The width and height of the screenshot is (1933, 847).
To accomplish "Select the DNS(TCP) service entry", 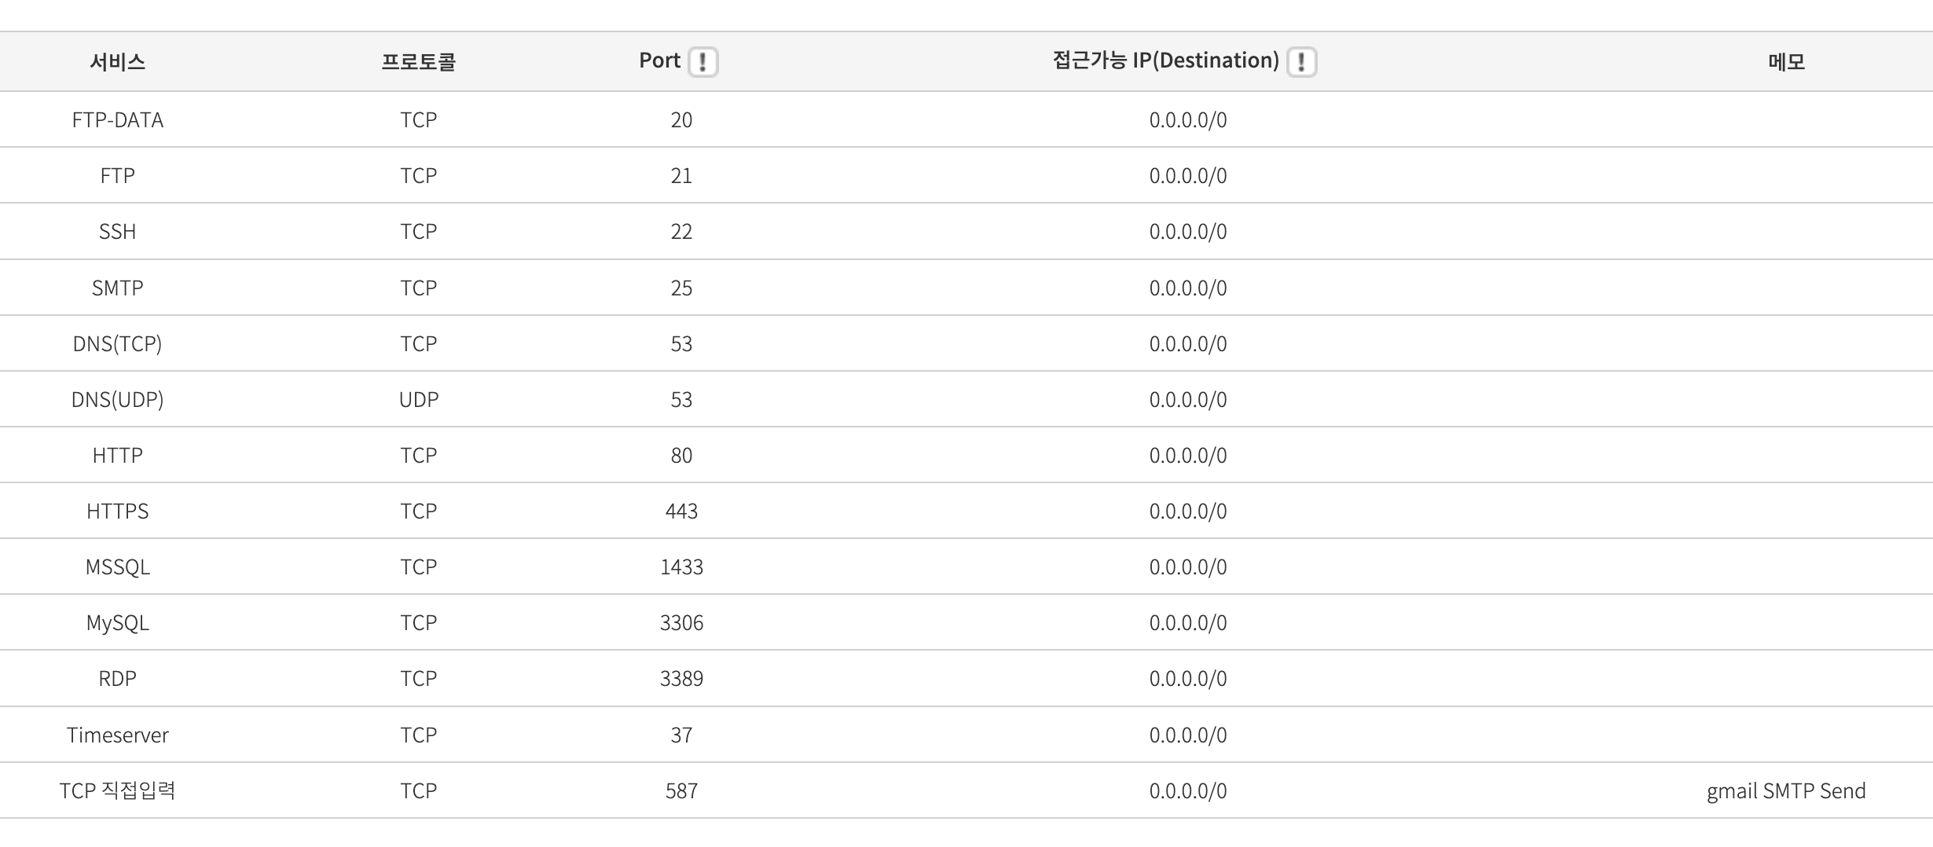I will click(x=117, y=343).
